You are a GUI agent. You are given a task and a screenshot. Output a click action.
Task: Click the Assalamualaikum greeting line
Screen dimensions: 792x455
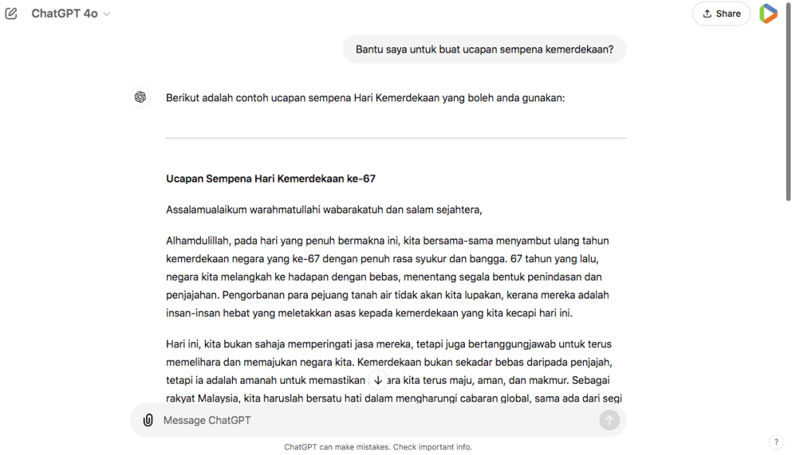pyautogui.click(x=324, y=210)
